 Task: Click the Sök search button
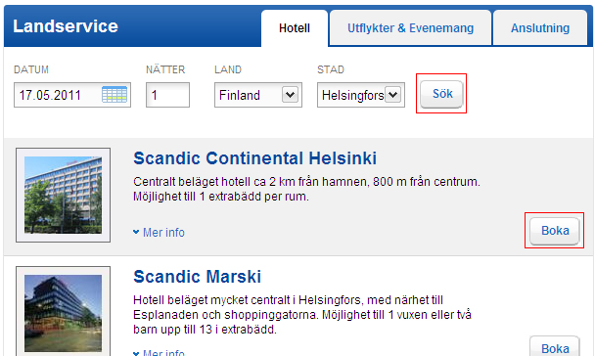click(x=441, y=94)
